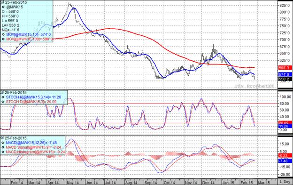
Task: Select the MACD Histogram[@MWK15] legend entry
Action: coord(36,152)
